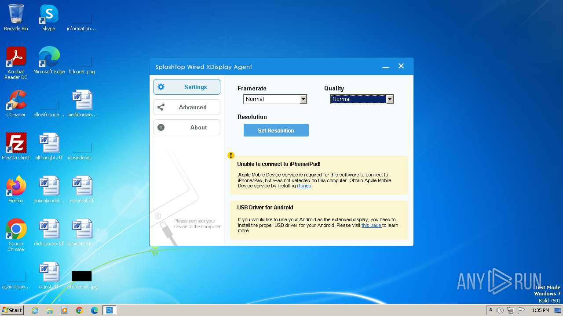Select the medicinewe document icon
Viewport: 563px width, 316px height.
pos(82,104)
